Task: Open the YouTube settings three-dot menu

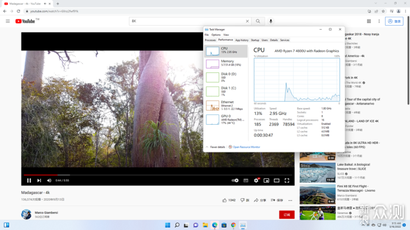Action: click(x=379, y=21)
